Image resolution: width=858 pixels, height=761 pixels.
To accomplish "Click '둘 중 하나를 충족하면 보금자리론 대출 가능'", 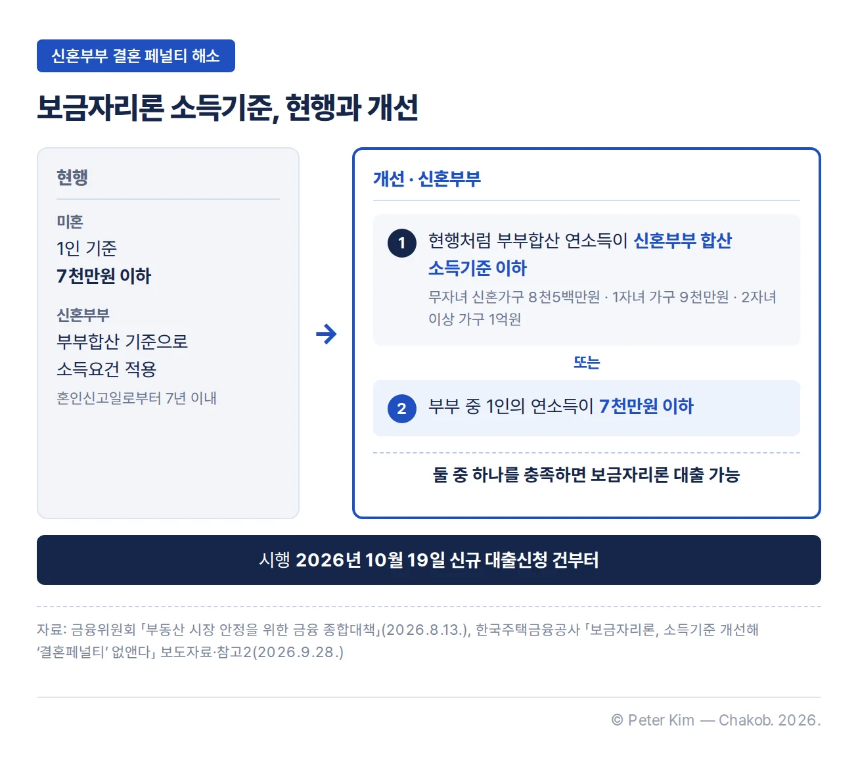I will pyautogui.click(x=587, y=474).
